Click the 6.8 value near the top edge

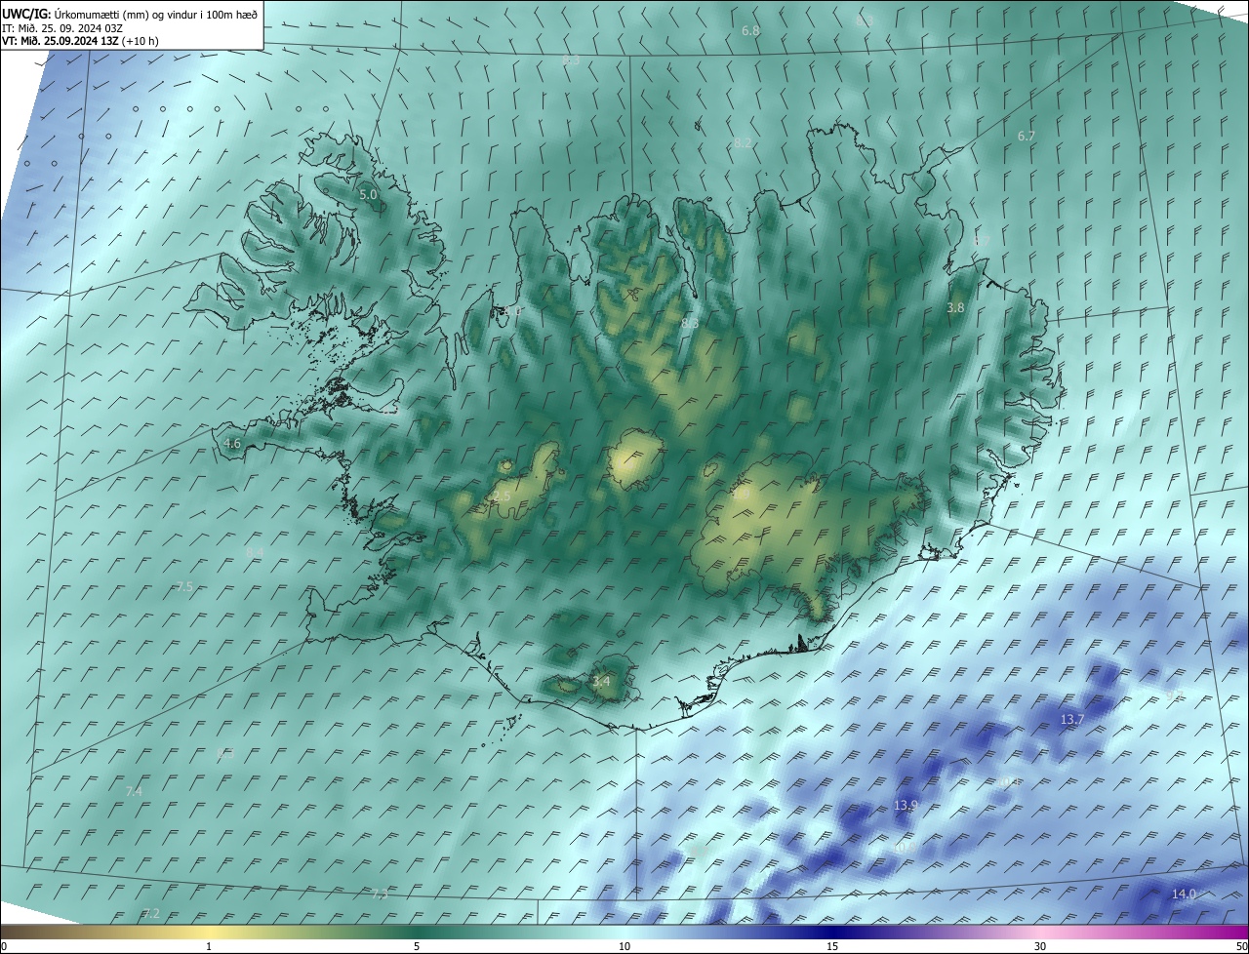coord(750,31)
